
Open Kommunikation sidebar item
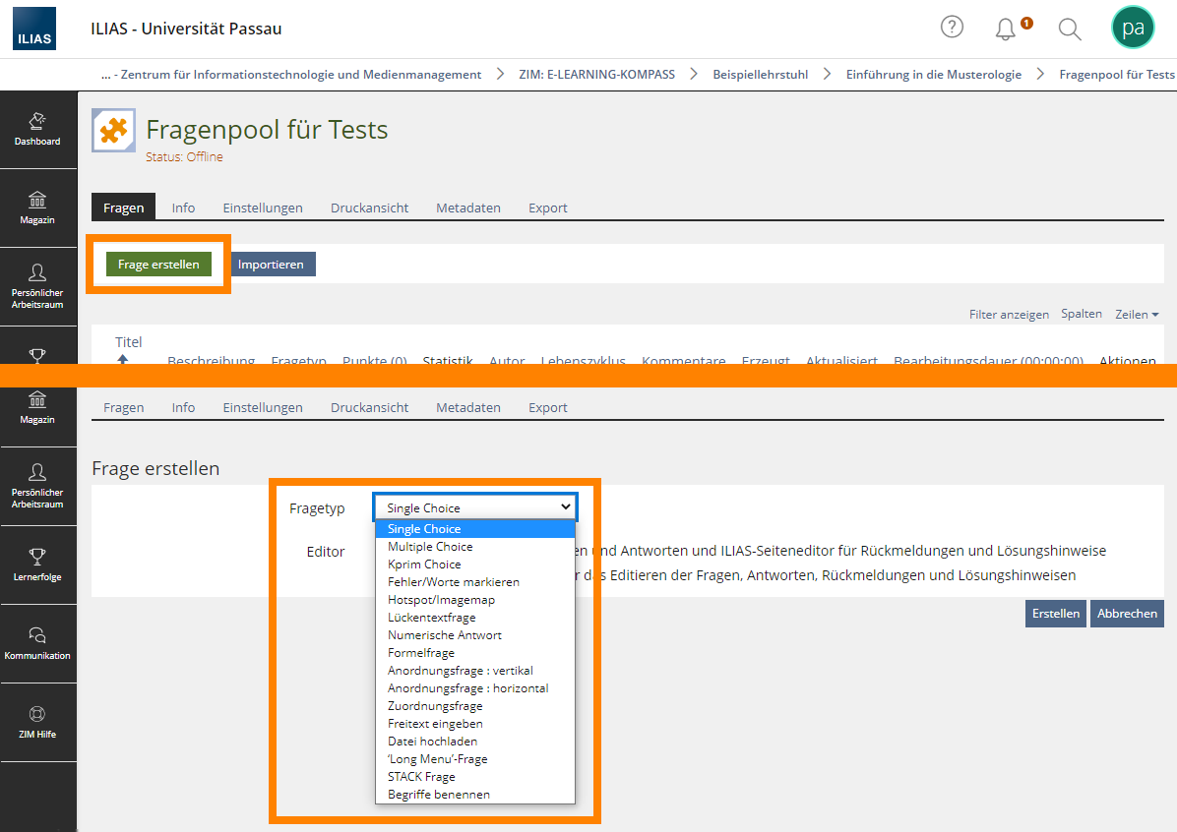point(37,644)
